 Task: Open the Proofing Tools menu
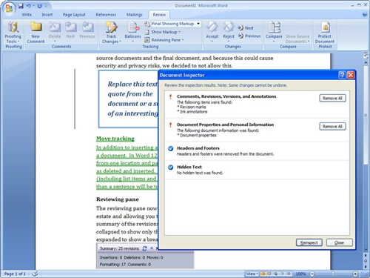13,33
